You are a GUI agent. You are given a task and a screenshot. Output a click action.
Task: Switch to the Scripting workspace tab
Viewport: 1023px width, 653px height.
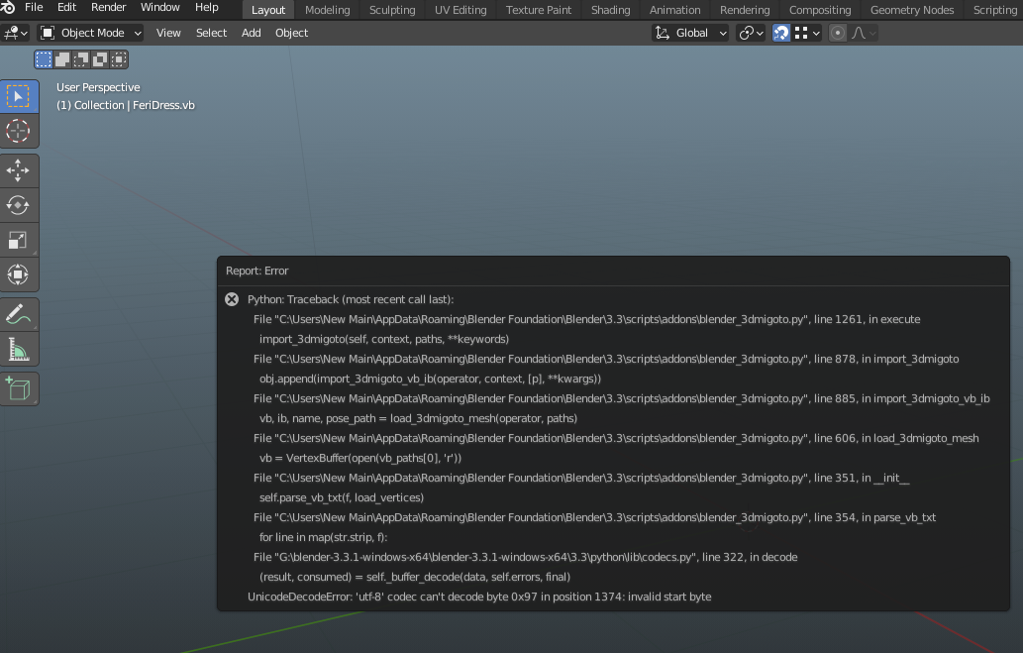point(994,10)
